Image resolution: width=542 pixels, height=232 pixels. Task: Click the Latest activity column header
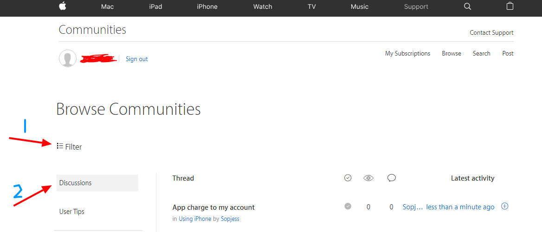point(472,178)
